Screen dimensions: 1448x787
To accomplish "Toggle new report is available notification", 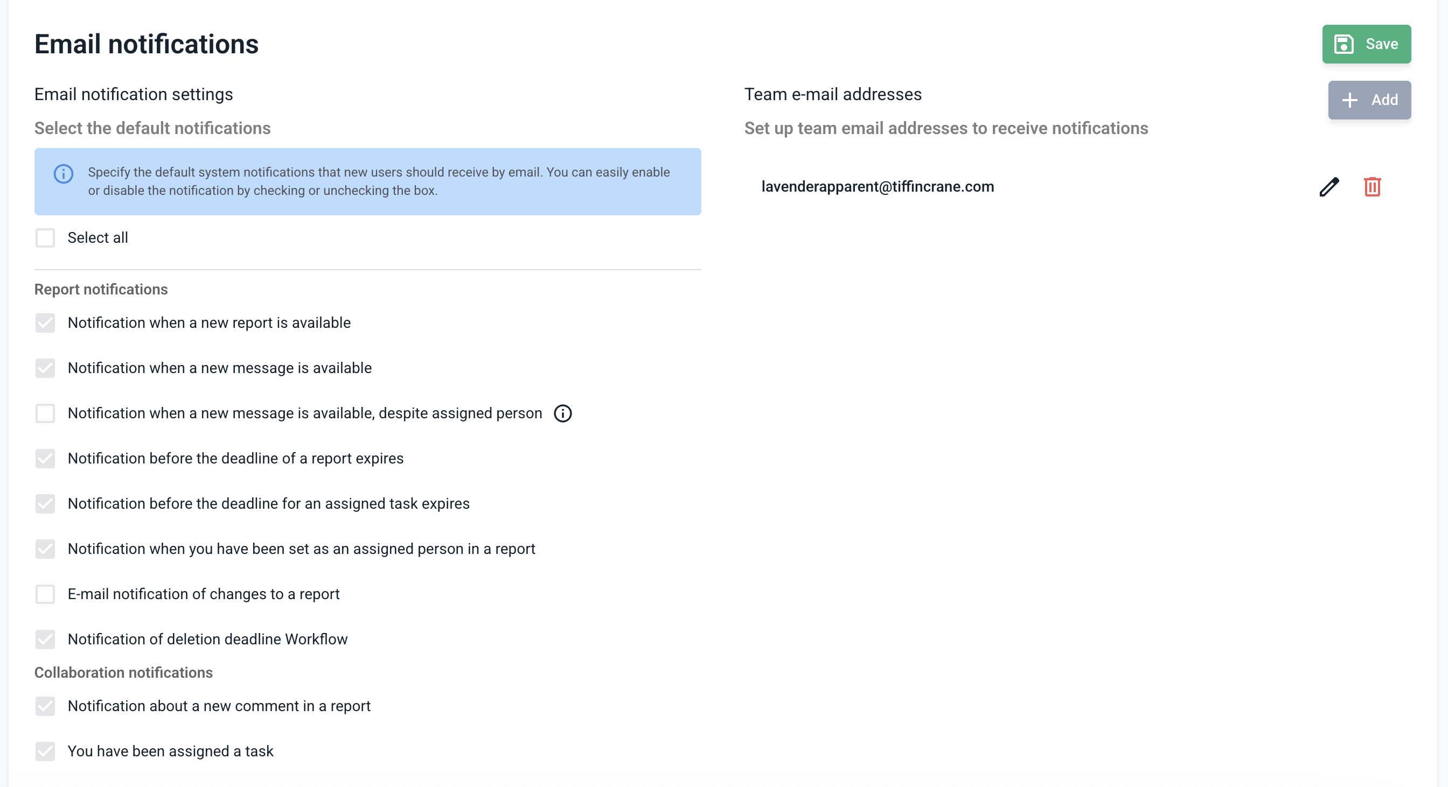I will pos(45,323).
